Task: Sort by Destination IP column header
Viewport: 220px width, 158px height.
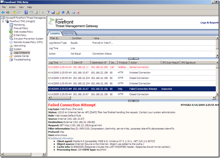Action: 100,62
